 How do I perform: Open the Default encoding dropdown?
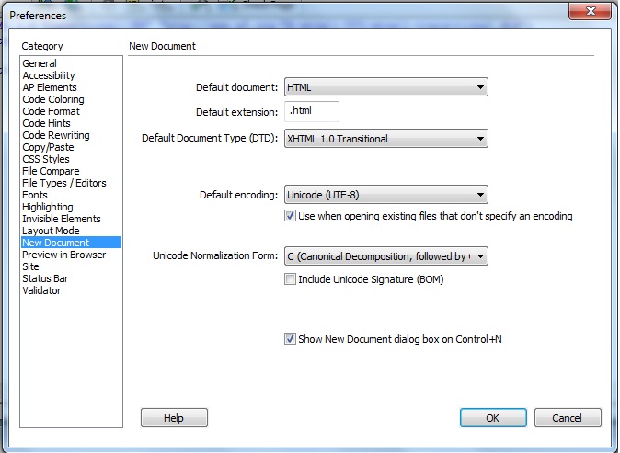[x=386, y=195]
